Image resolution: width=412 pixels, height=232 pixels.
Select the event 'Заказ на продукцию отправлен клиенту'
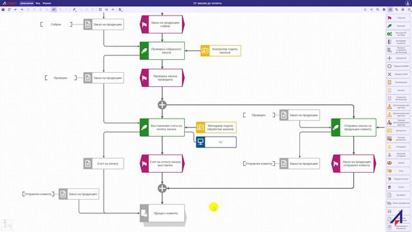(353, 164)
